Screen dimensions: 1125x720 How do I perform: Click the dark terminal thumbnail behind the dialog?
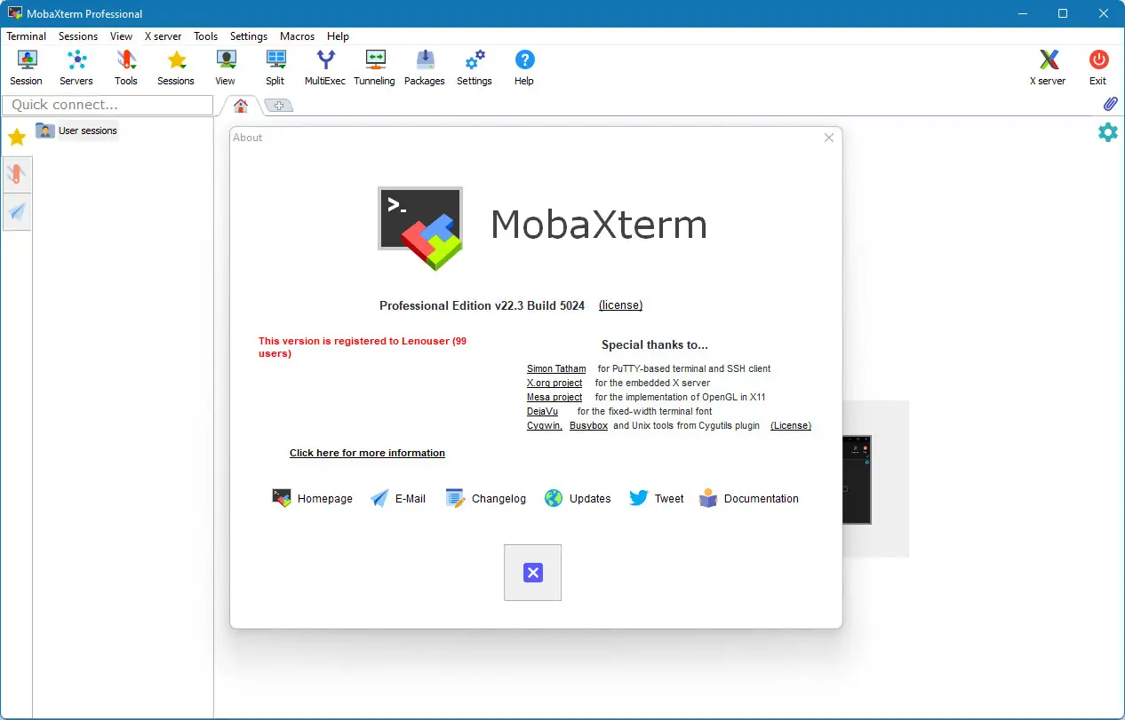click(858, 479)
